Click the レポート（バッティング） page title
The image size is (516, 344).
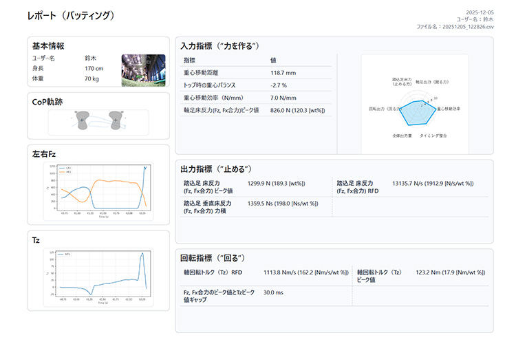[x=71, y=15]
